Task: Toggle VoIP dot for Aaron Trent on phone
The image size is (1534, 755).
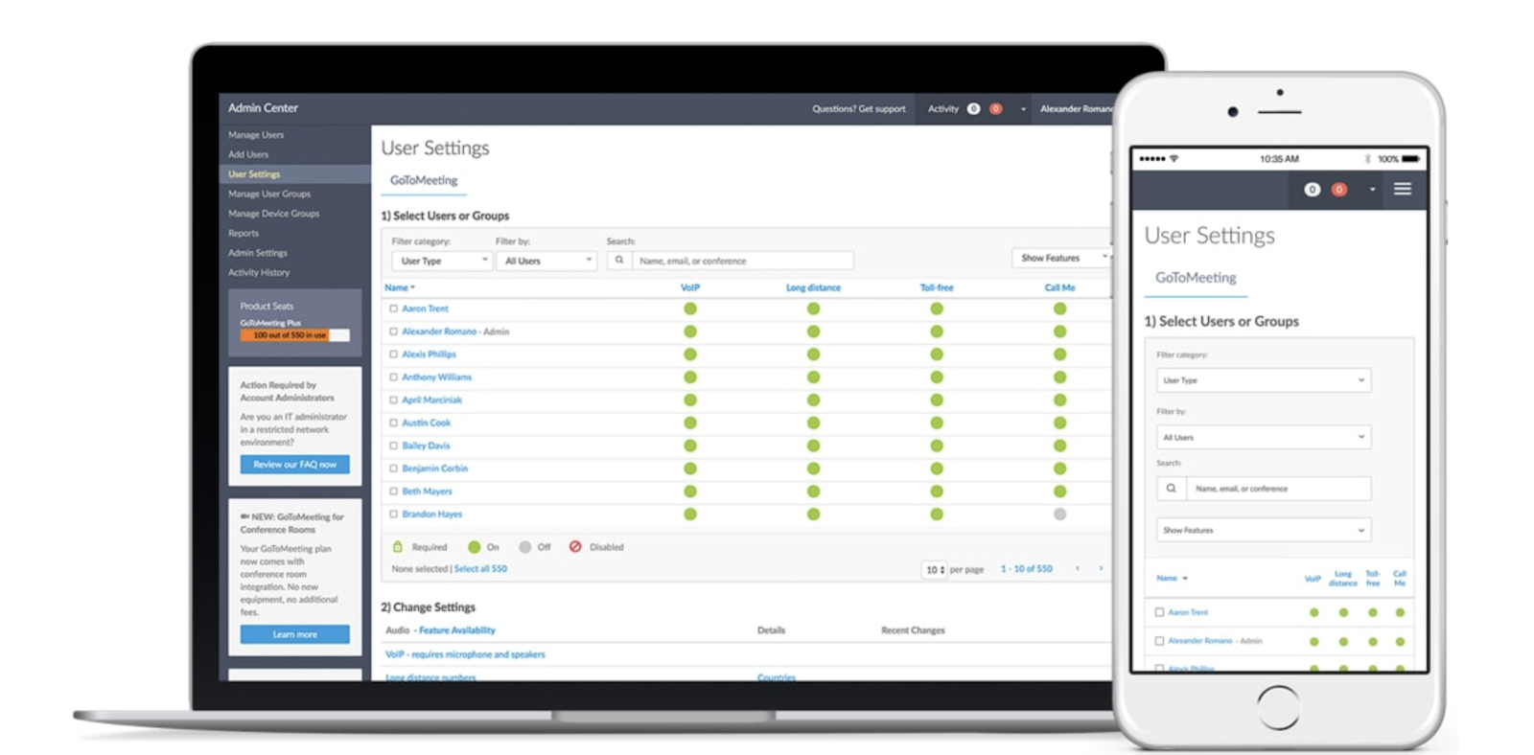Action: 1313,612
